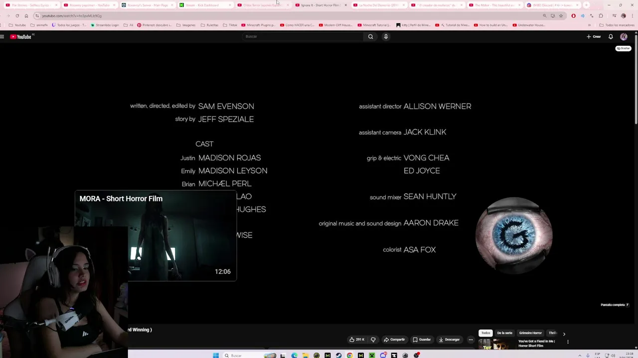
Task: Open the Tiktok bookmarks folder
Action: pyautogui.click(x=230, y=25)
